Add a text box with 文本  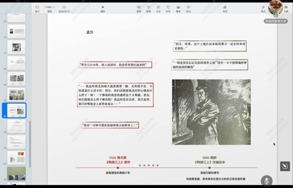158,9
